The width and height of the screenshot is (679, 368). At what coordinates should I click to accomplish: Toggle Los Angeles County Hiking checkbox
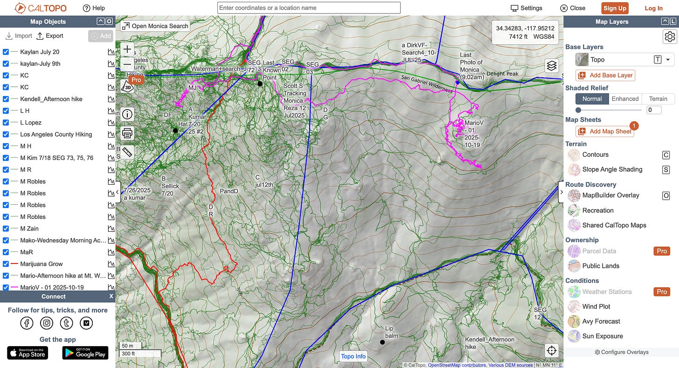6,134
